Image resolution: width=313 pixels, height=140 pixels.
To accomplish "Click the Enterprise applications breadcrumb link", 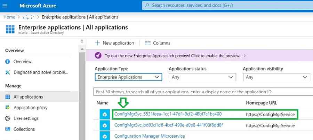I will click(x=80, y=17).
